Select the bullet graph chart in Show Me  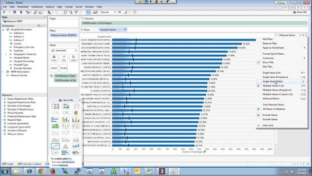pos(65,153)
